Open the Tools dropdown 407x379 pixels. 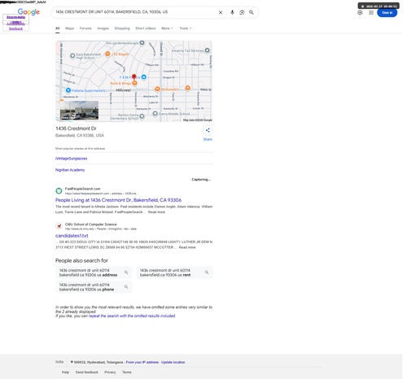click(186, 28)
